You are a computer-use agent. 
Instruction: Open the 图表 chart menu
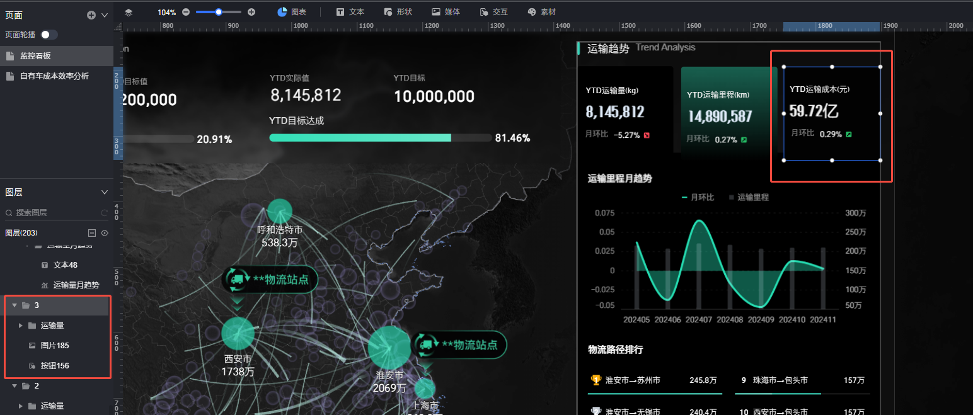pos(291,12)
